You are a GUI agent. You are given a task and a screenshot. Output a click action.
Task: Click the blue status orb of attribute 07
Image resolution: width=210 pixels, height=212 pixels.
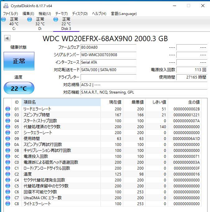pyautogui.click(x=8, y=132)
